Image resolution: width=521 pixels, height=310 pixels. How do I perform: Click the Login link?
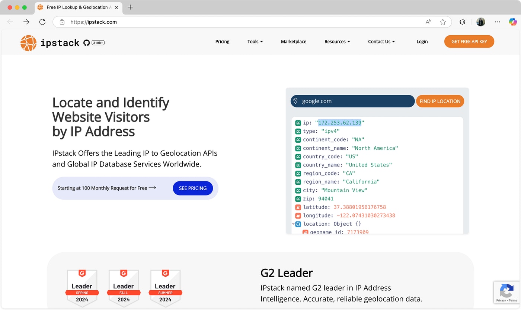coord(422,42)
